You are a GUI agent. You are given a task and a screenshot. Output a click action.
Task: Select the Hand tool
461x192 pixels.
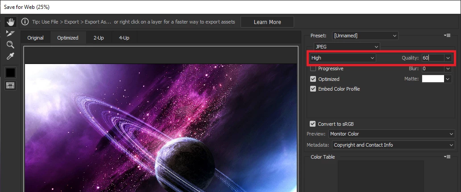tap(11, 22)
